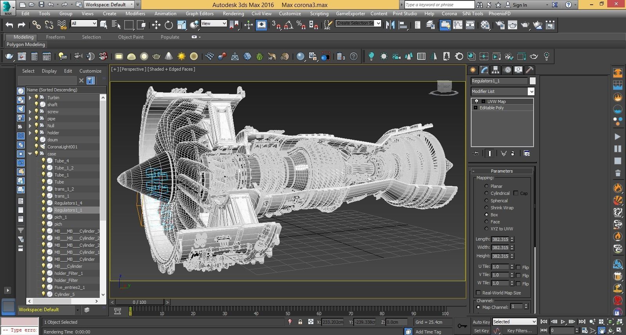The height and width of the screenshot is (335, 626).
Task: Activate the Select and Rotate tool
Action: (169, 25)
